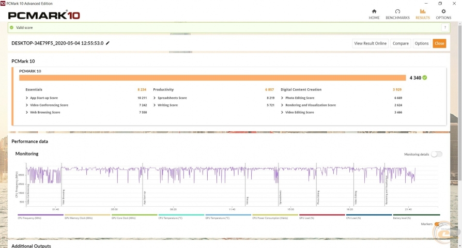Expand Web Browsing Score
This screenshot has width=462, height=248.
point(27,112)
